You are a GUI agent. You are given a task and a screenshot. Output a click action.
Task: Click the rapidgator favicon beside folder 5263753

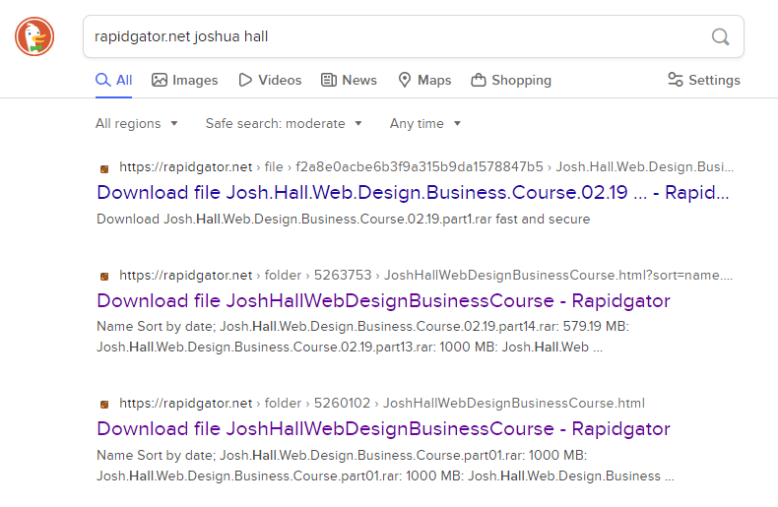click(x=104, y=277)
